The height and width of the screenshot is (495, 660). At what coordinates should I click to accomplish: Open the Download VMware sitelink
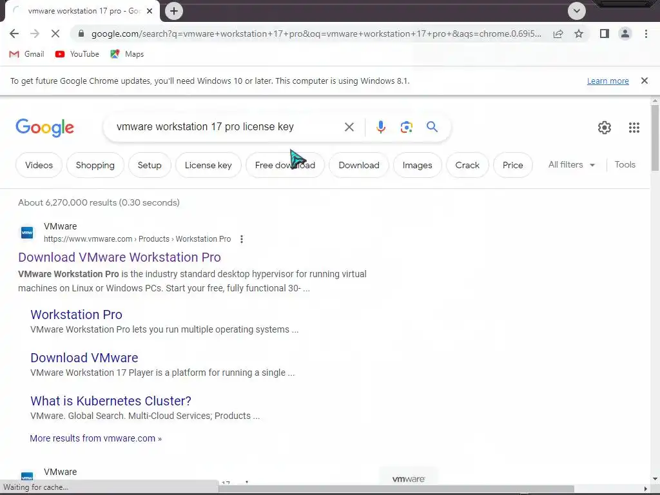tap(84, 358)
